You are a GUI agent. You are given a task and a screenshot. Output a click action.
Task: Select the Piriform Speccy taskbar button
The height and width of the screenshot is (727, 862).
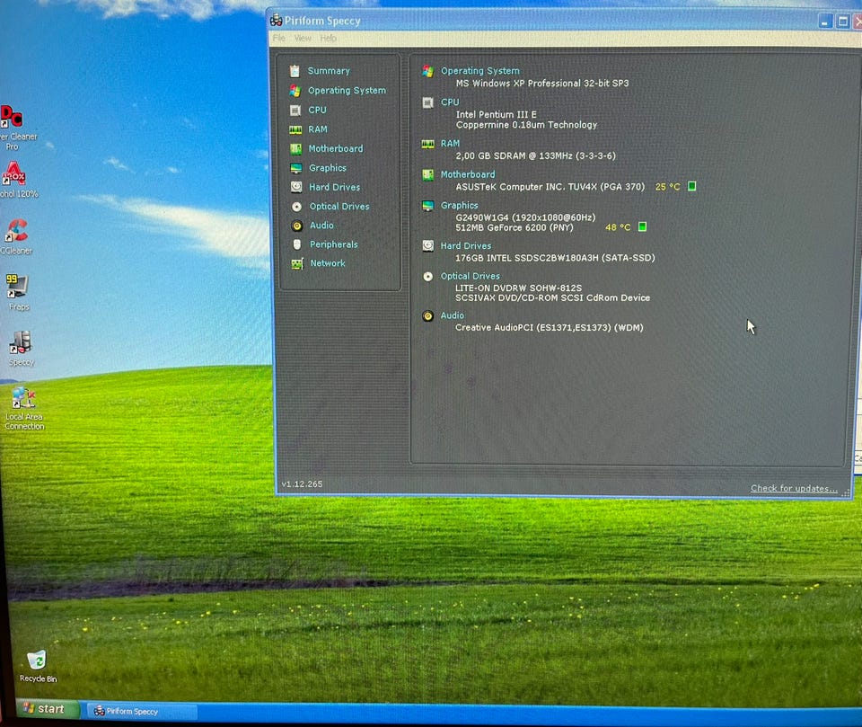[141, 711]
